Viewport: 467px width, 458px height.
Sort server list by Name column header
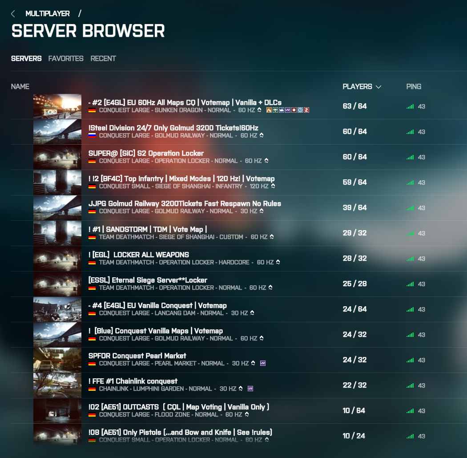20,87
